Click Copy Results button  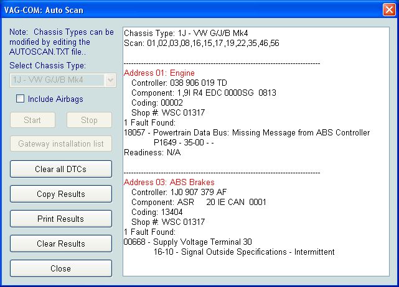tap(61, 194)
